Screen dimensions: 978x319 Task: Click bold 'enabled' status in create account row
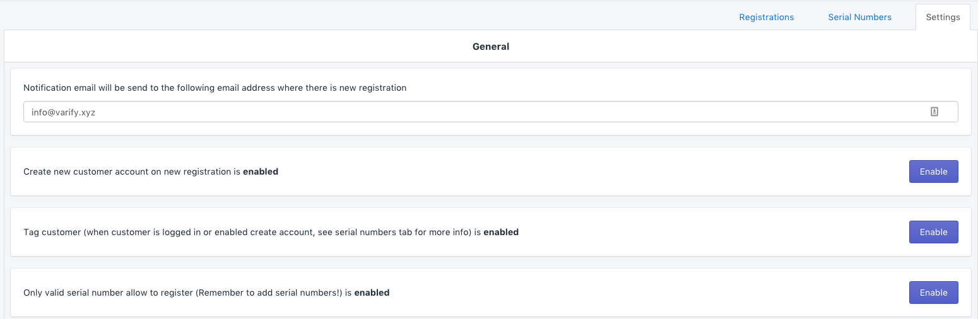261,171
